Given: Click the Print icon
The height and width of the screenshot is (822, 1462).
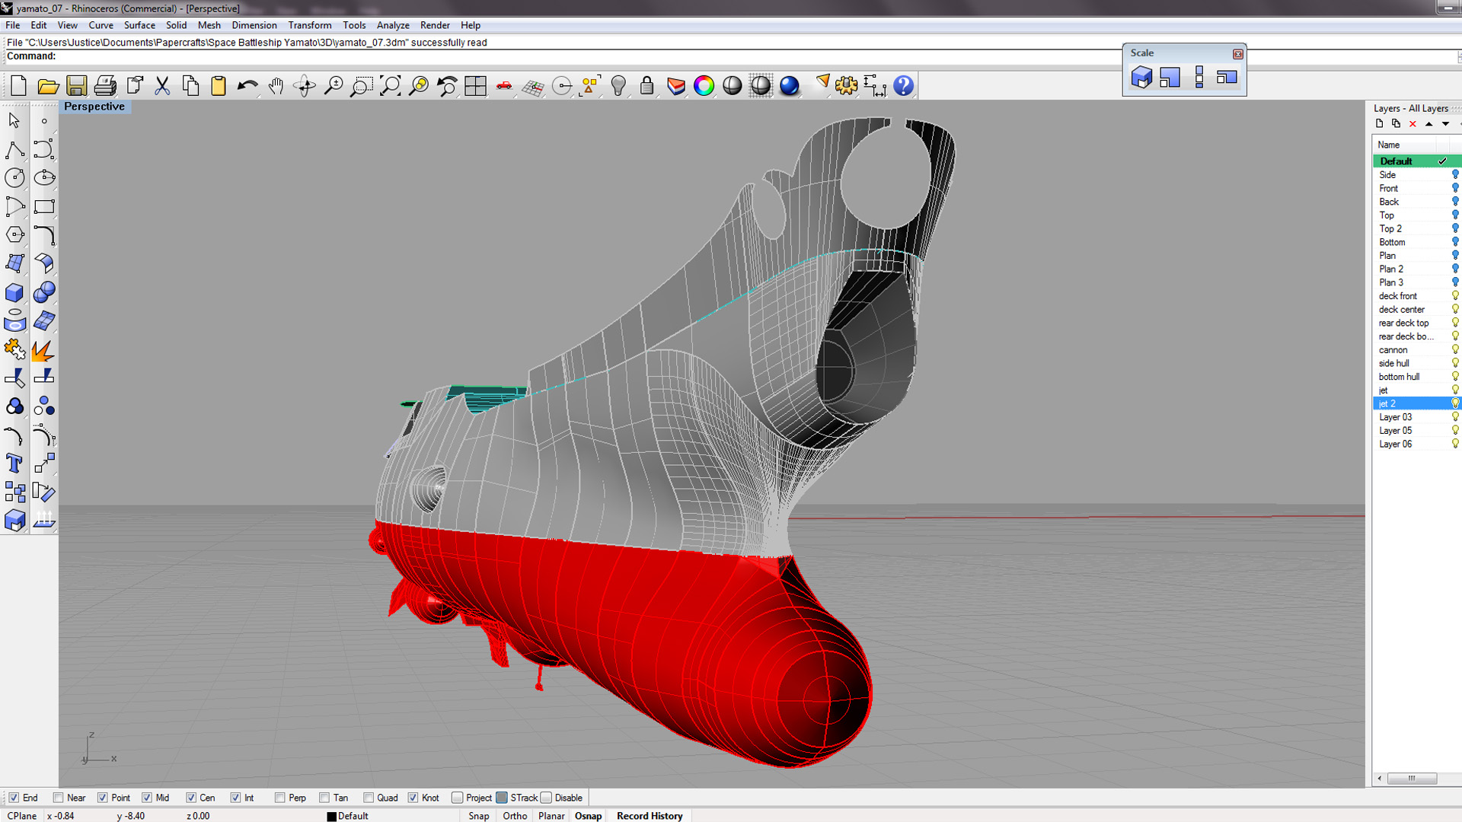Looking at the screenshot, I should click(105, 85).
